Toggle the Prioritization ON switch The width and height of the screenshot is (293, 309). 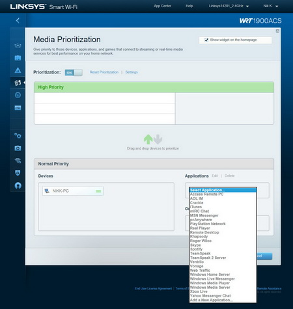click(x=74, y=73)
